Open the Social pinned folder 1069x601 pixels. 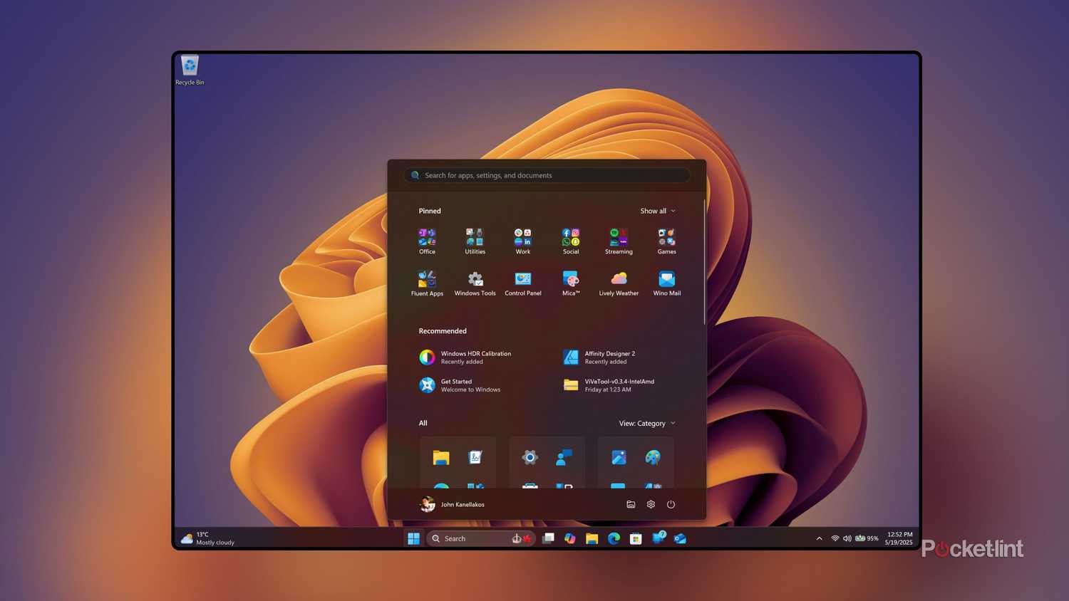[x=570, y=238]
